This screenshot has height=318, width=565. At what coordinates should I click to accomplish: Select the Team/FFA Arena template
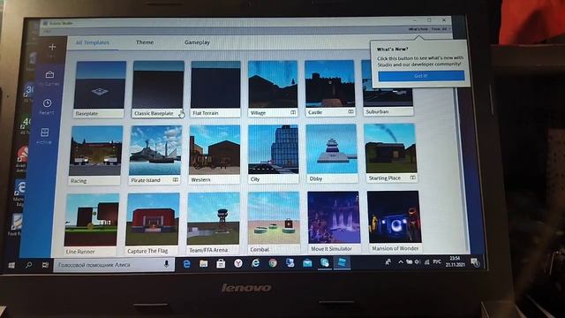(214, 223)
